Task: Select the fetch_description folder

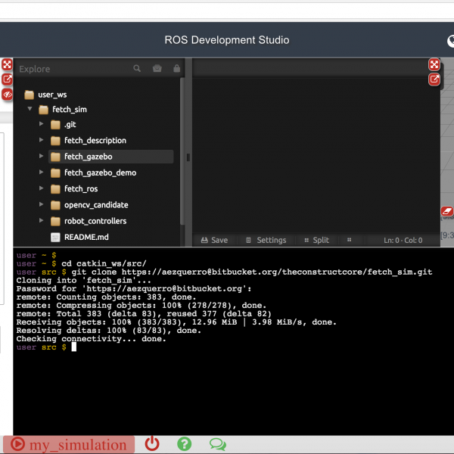Action: click(x=89, y=141)
